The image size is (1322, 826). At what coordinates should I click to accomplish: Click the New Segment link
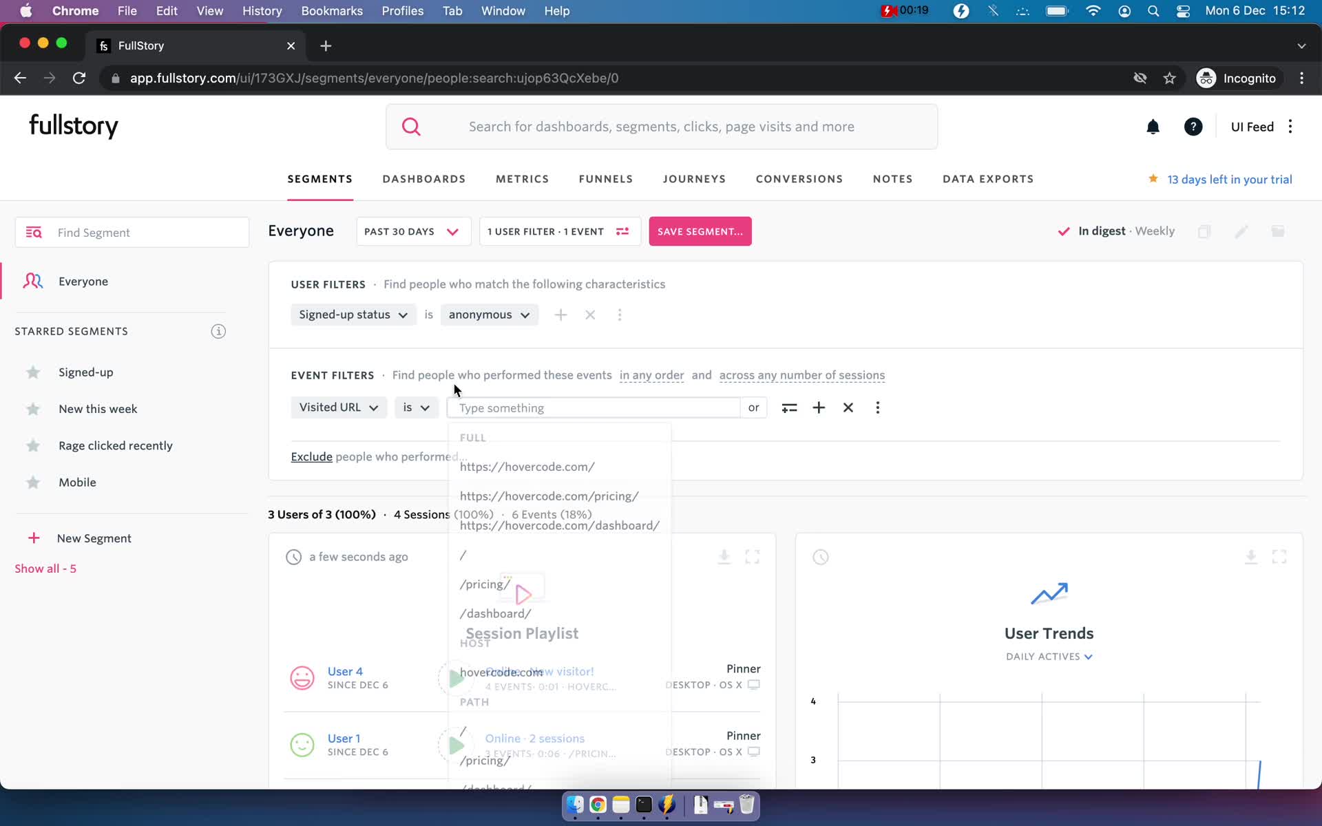coord(94,538)
